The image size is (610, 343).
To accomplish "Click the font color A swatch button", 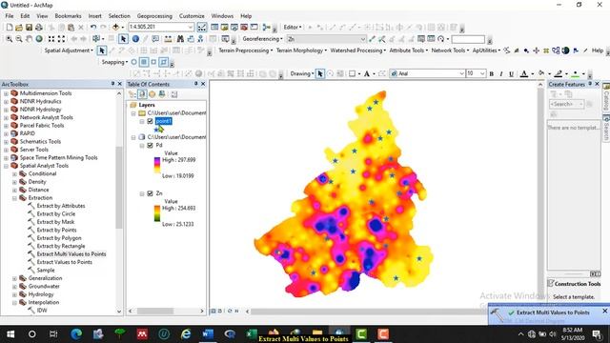I will tap(524, 74).
